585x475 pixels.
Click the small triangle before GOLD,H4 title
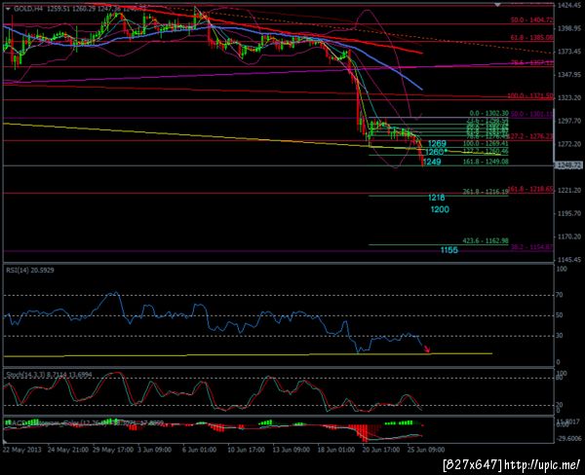pyautogui.click(x=8, y=9)
